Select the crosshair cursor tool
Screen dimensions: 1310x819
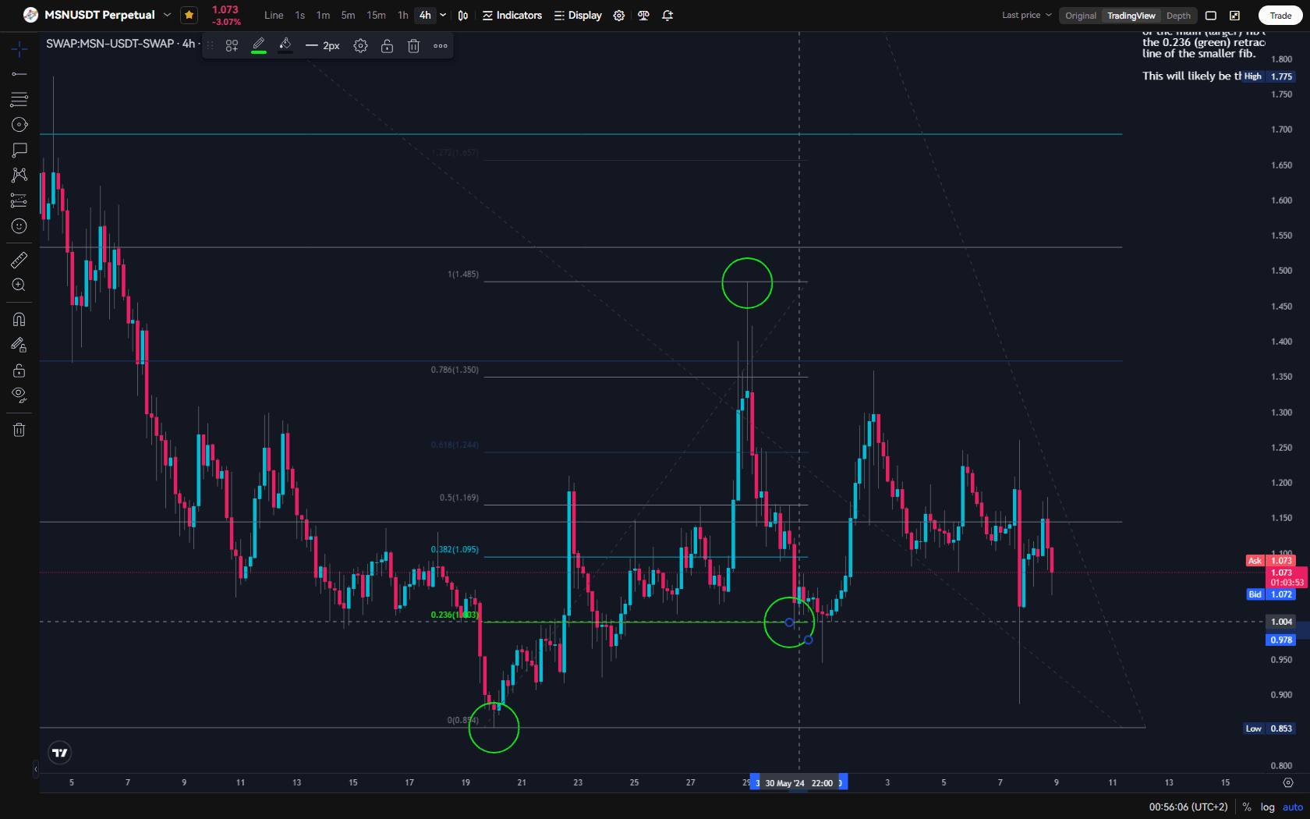(x=19, y=49)
